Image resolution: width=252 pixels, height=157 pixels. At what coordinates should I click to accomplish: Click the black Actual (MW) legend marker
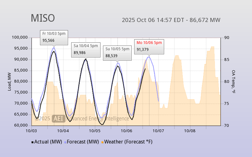(x=32, y=142)
